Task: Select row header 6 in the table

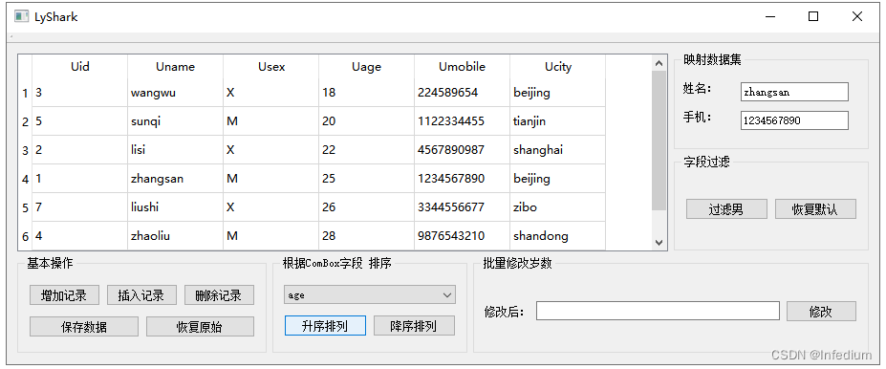Action: (x=25, y=236)
